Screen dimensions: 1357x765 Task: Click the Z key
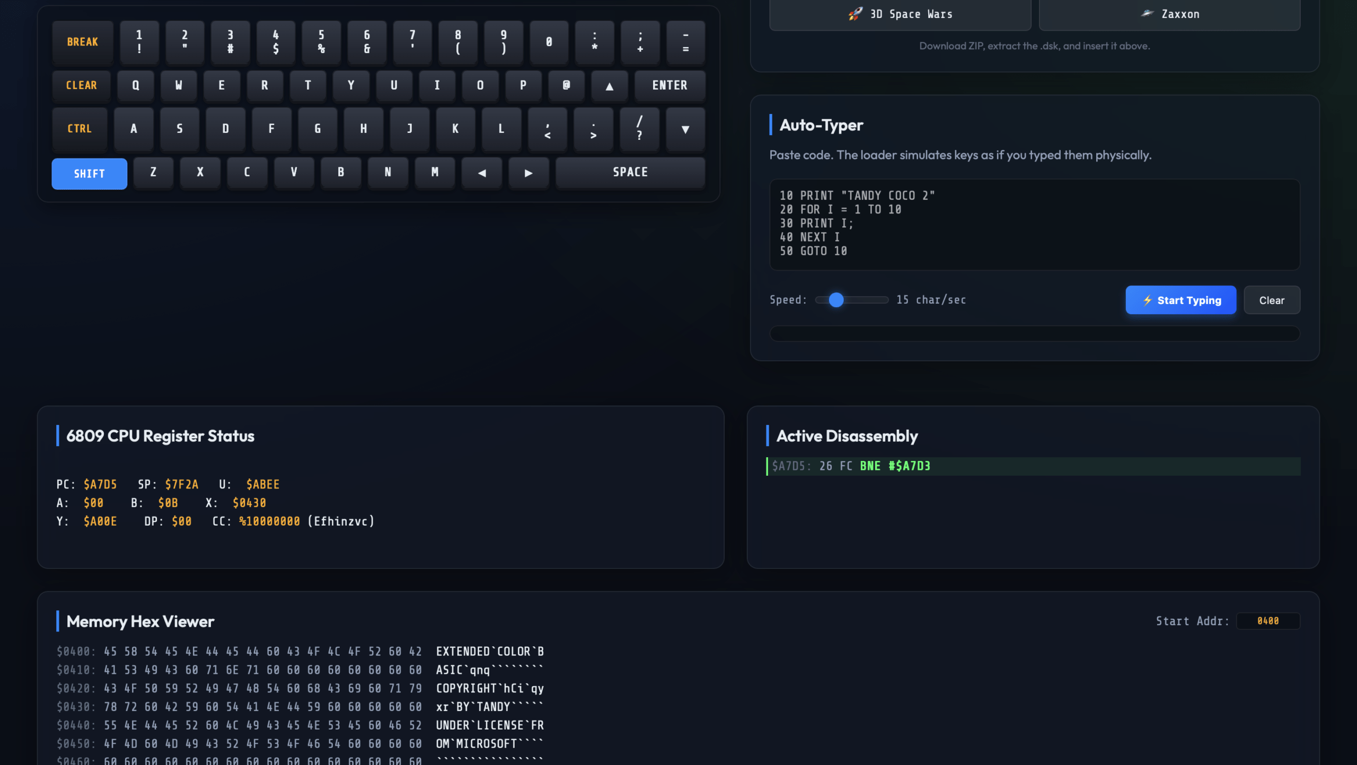coord(153,172)
